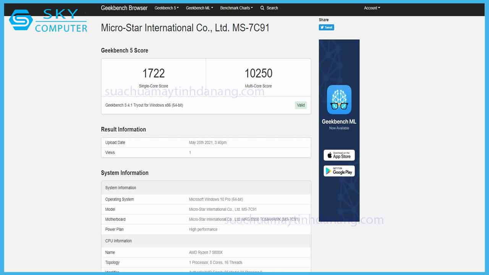Expand the Geekbench ML dropdown menu

[x=199, y=8]
